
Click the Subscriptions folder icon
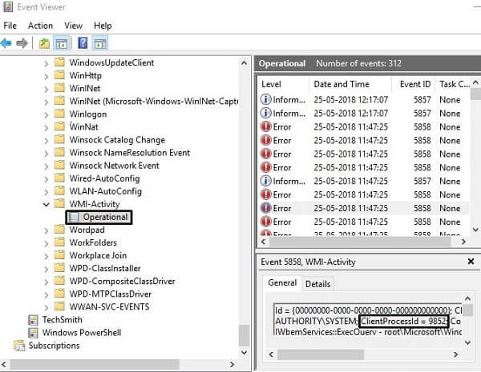pos(19,346)
